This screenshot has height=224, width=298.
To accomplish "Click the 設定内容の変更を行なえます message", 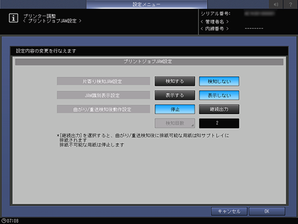I will pyautogui.click(x=46, y=51).
